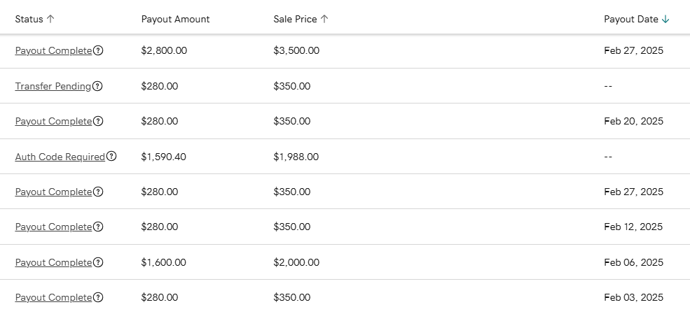Screen dimensions: 690x314
Task: Click the Payout Amount column header
Action: point(175,19)
